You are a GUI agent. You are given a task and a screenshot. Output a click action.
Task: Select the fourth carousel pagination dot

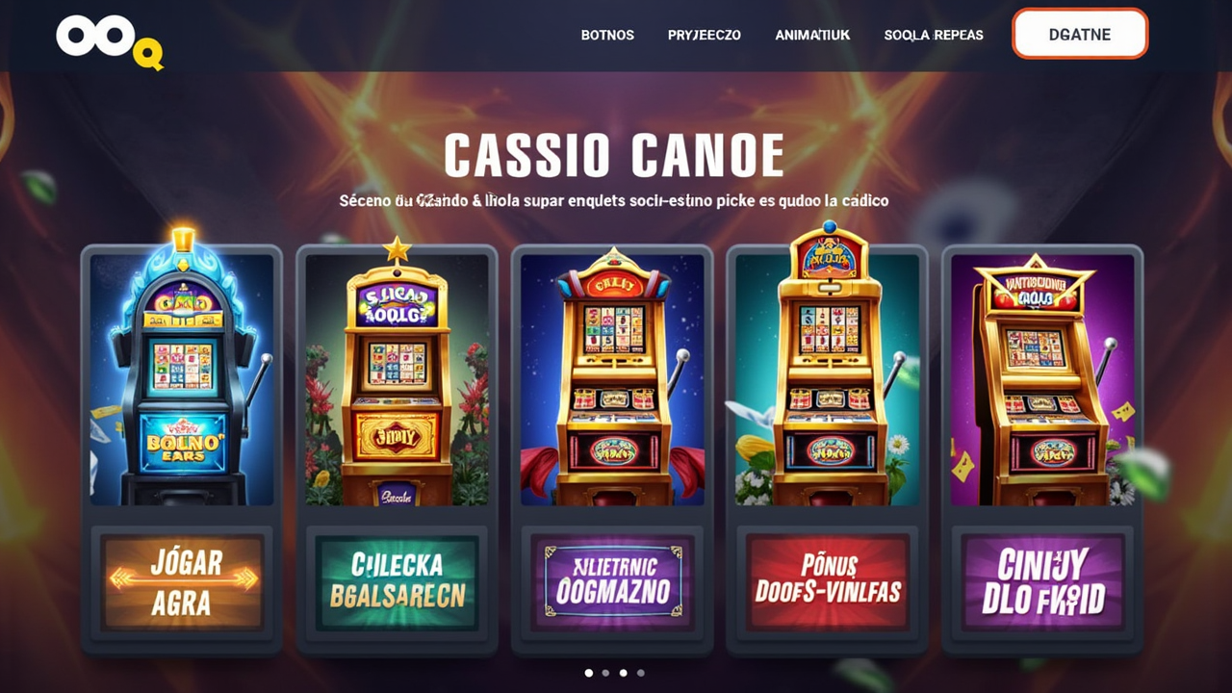[641, 673]
